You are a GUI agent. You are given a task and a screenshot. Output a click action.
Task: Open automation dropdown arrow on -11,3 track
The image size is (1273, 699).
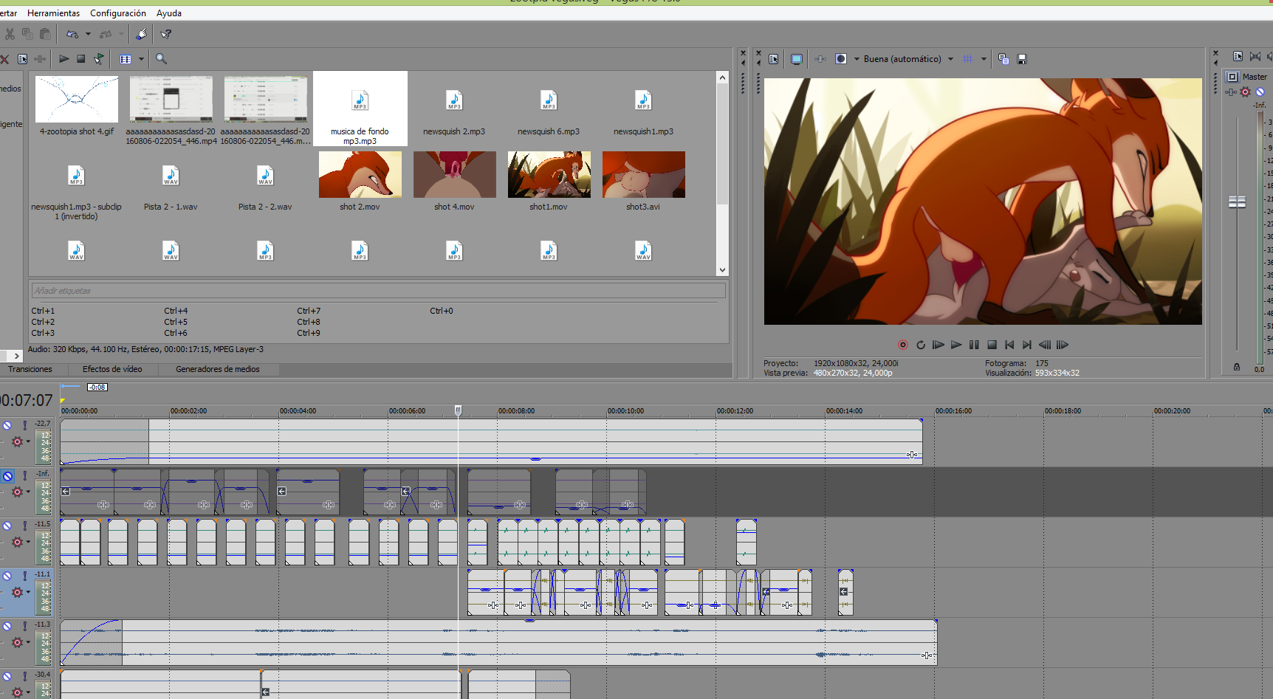28,642
